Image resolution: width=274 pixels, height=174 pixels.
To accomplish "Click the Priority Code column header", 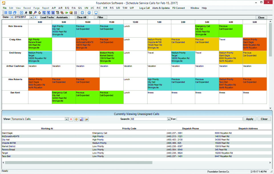I will point(129,128).
